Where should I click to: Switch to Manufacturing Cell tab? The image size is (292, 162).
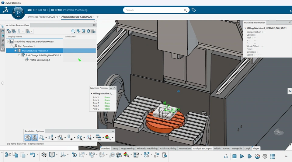[77, 17]
